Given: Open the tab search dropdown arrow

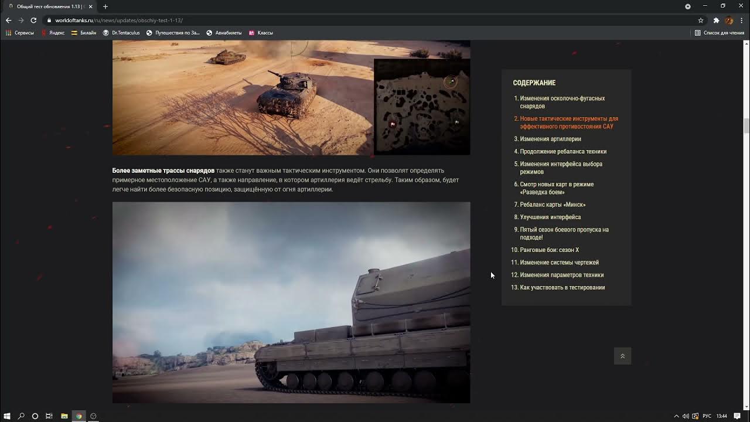Looking at the screenshot, I should click(x=688, y=6).
